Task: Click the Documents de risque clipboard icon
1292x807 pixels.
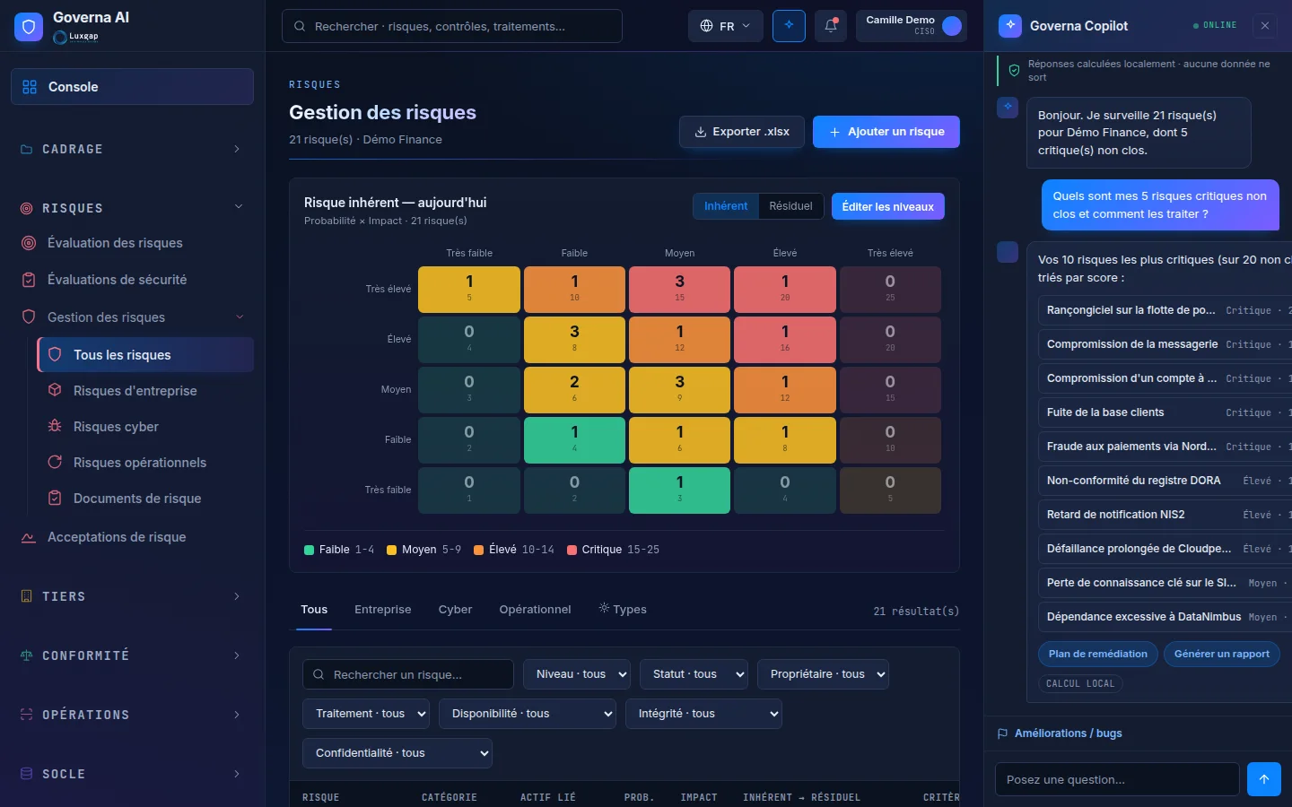Action: tap(55, 498)
